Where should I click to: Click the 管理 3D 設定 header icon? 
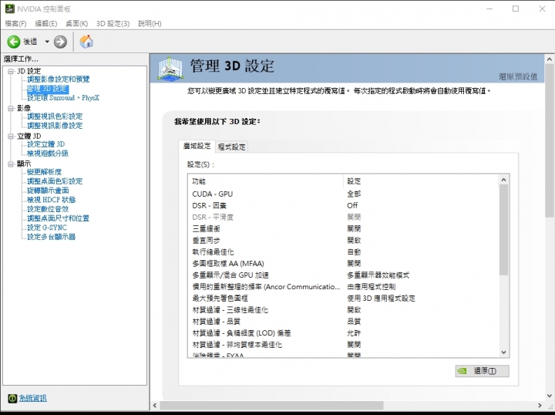(x=170, y=69)
